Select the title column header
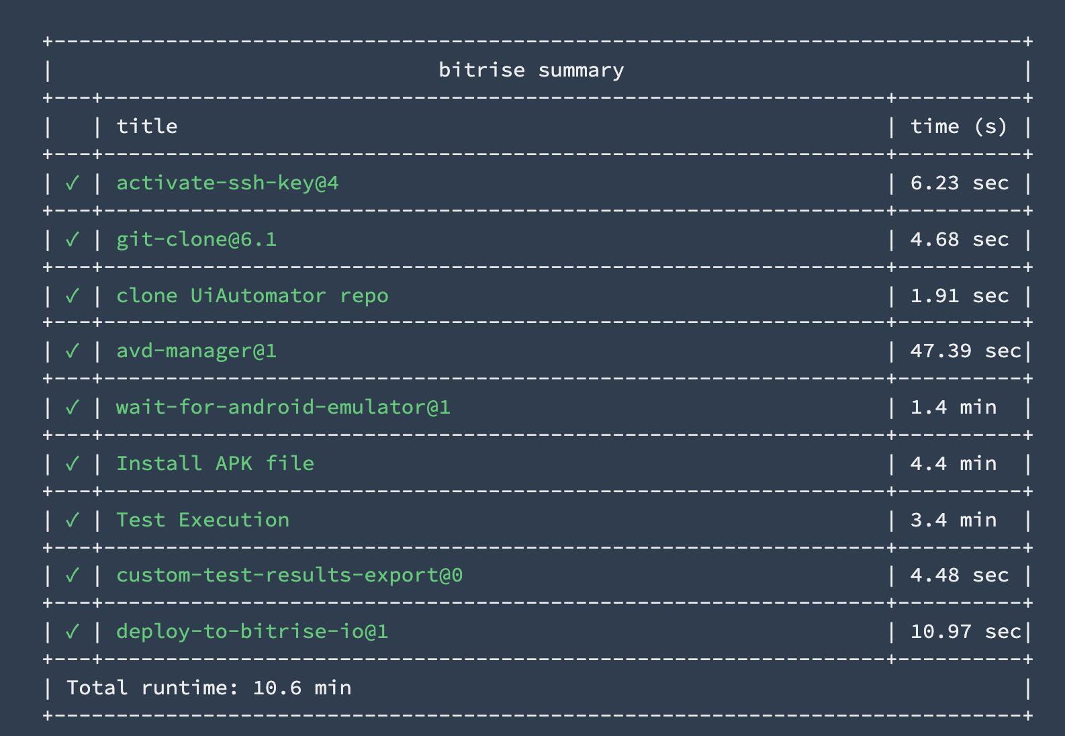 coord(147,126)
